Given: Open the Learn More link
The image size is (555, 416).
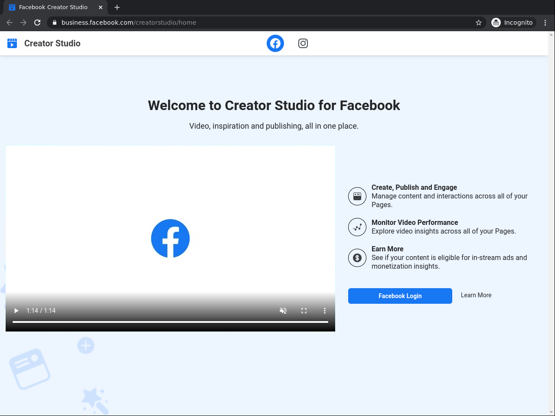Looking at the screenshot, I should 476,295.
